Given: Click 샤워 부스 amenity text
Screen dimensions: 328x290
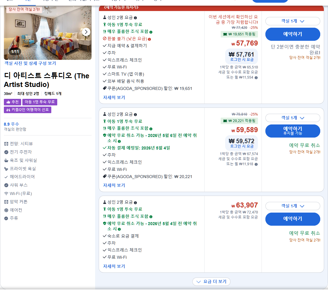Looking at the screenshot, I should pyautogui.click(x=18, y=185).
